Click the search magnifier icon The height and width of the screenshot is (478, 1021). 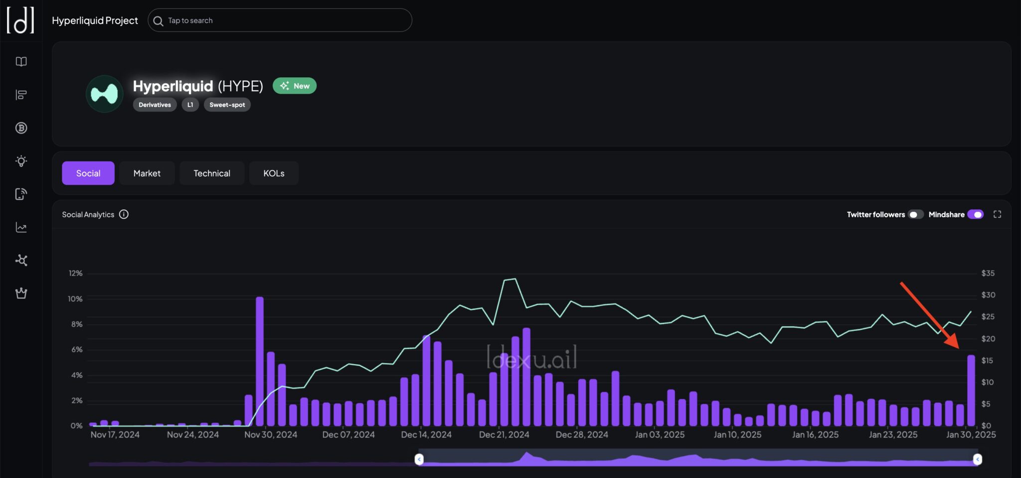158,21
